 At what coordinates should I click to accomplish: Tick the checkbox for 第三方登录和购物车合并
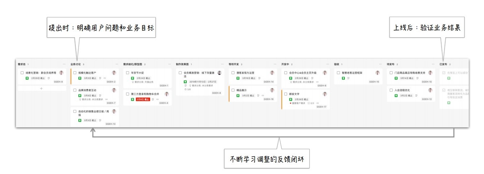[128, 94]
